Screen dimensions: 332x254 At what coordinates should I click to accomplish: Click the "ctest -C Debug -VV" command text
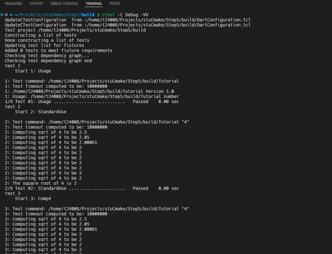coord(125,15)
